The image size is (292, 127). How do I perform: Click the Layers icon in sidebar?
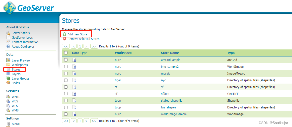[8, 74]
